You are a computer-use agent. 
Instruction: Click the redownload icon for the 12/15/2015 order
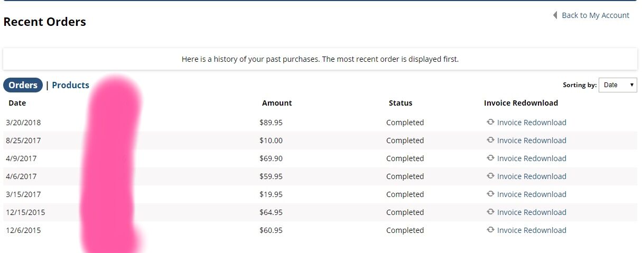pos(490,212)
